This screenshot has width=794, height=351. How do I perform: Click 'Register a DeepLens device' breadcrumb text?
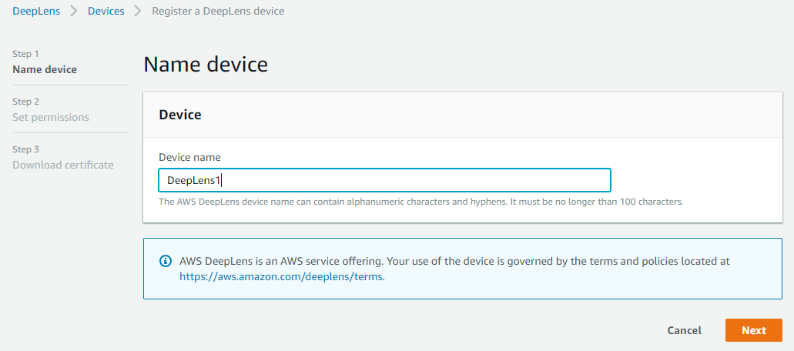(218, 12)
